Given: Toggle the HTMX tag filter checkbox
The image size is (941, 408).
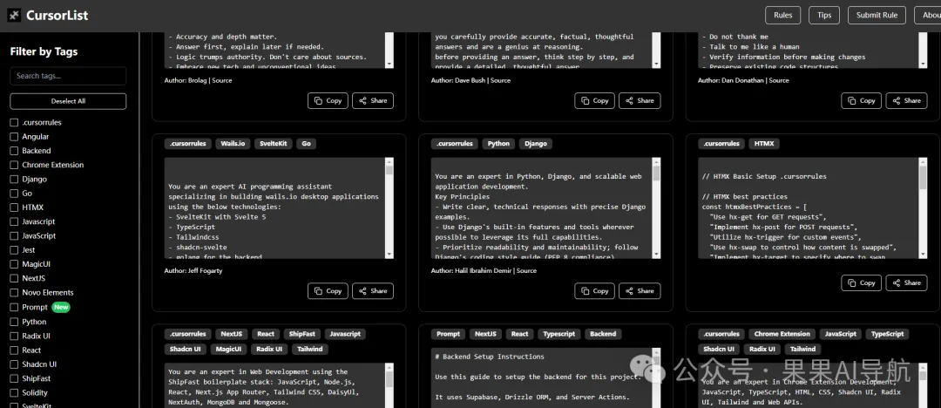Looking at the screenshot, I should [14, 207].
